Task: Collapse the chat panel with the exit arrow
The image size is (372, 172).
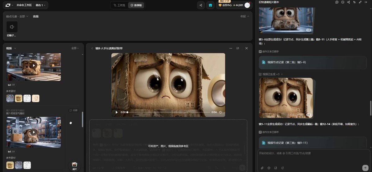Action: [x=366, y=2]
